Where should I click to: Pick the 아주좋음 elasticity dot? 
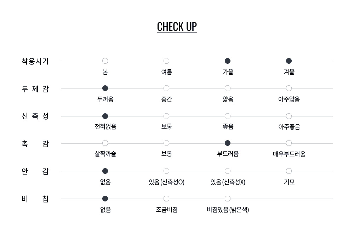point(289,116)
